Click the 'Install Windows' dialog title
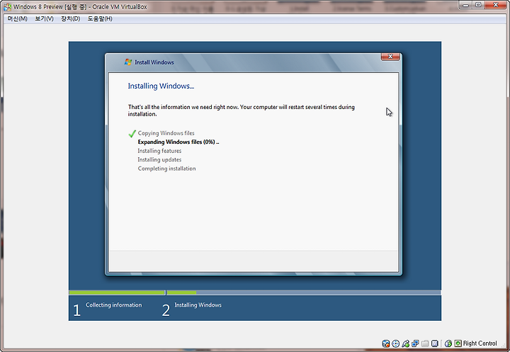 [x=154, y=62]
